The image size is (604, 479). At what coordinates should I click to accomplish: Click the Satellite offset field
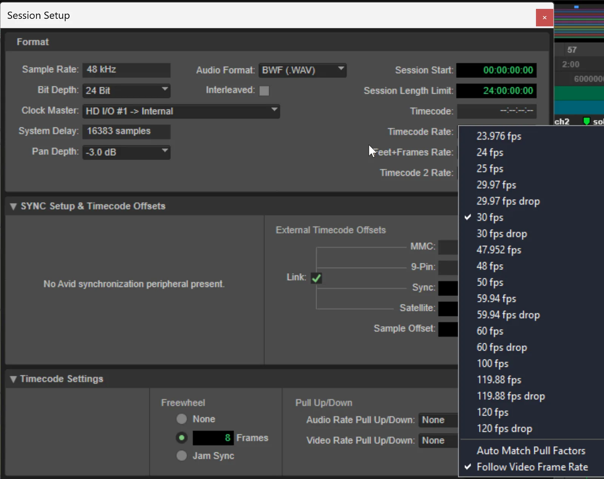(448, 308)
